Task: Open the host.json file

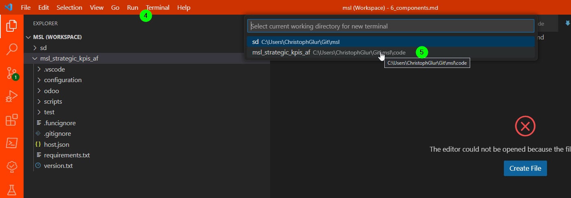Action: [147, 144]
